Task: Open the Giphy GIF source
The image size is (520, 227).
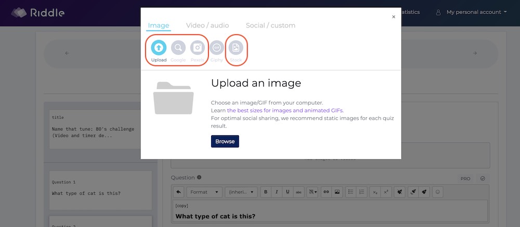Action: click(x=216, y=48)
